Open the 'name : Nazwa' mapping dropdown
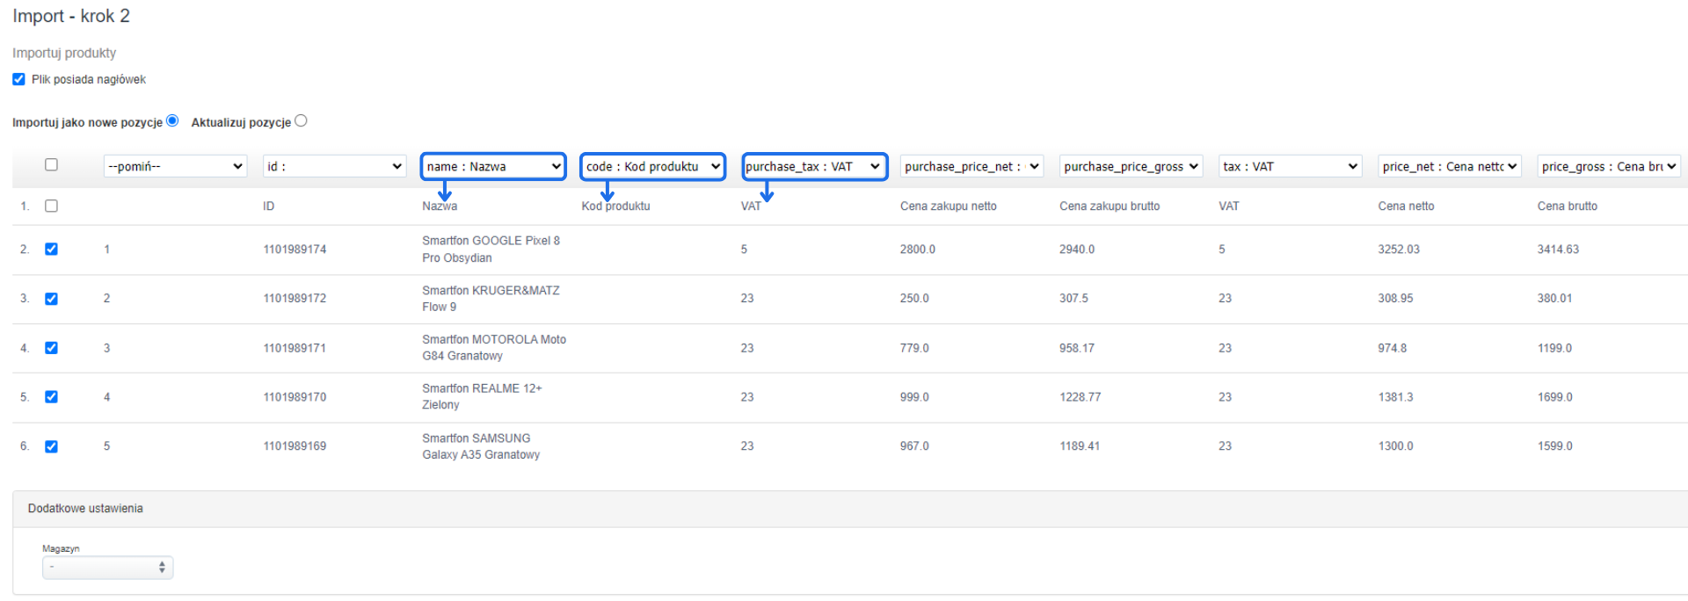This screenshot has width=1688, height=601. 493,166
